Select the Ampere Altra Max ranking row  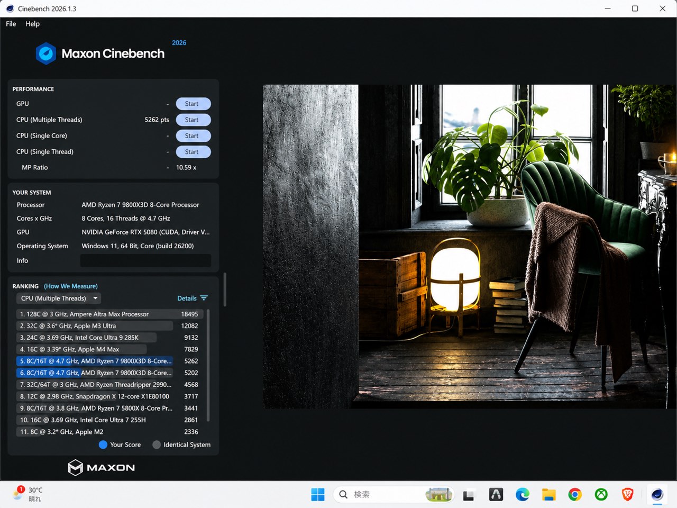110,314
